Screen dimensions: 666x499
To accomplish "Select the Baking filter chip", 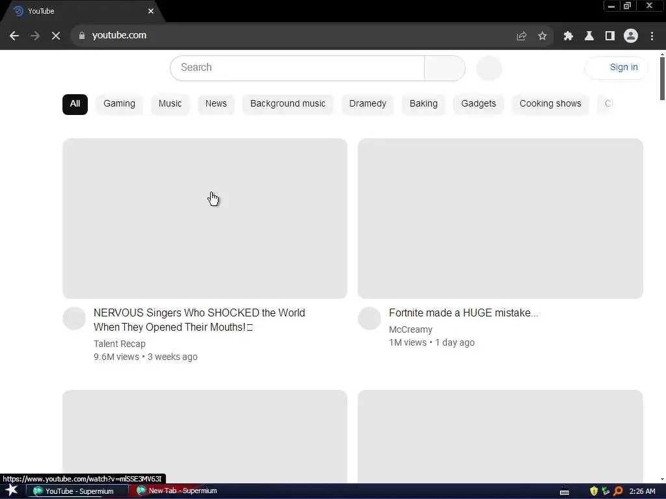I will point(423,105).
